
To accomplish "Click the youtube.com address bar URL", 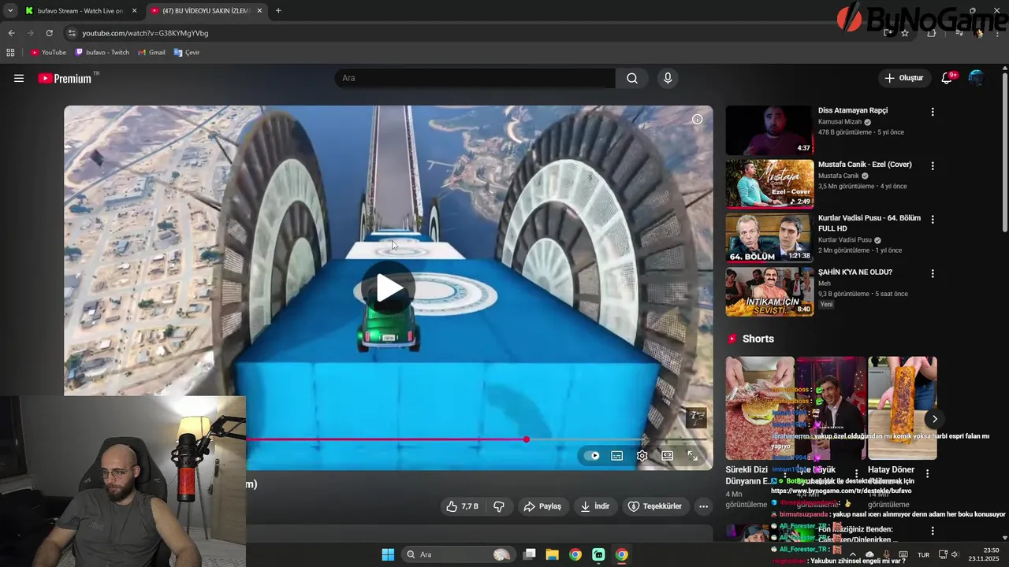I will (145, 33).
